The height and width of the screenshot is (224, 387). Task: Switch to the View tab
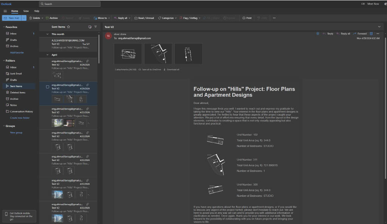point(26,11)
